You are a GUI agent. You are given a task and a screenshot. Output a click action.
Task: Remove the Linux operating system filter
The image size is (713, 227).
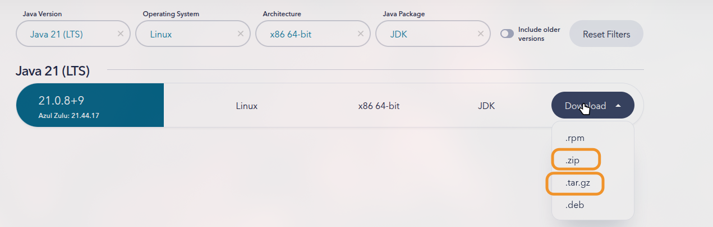point(240,34)
